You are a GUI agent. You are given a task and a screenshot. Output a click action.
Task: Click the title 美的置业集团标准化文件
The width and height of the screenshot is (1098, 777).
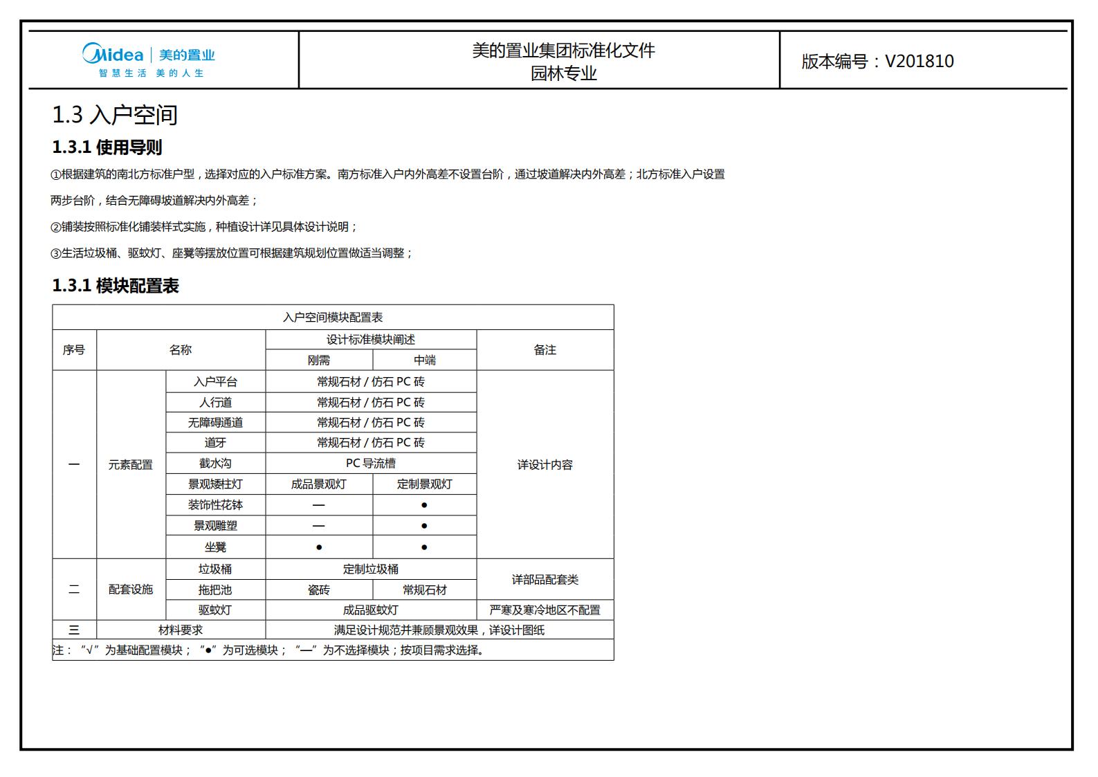(563, 51)
